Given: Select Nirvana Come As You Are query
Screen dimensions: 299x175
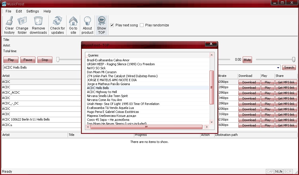Looking at the screenshot, I should pos(104,100).
